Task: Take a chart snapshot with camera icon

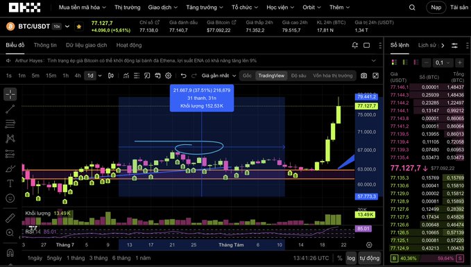Action: (x=363, y=76)
